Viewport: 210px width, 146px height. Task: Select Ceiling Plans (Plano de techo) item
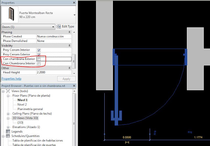(x=32, y=114)
